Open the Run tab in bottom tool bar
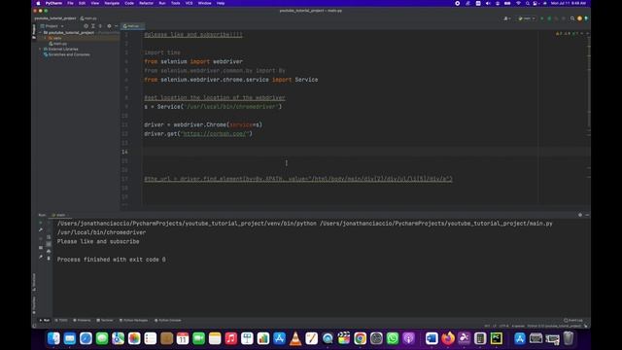 44,320
